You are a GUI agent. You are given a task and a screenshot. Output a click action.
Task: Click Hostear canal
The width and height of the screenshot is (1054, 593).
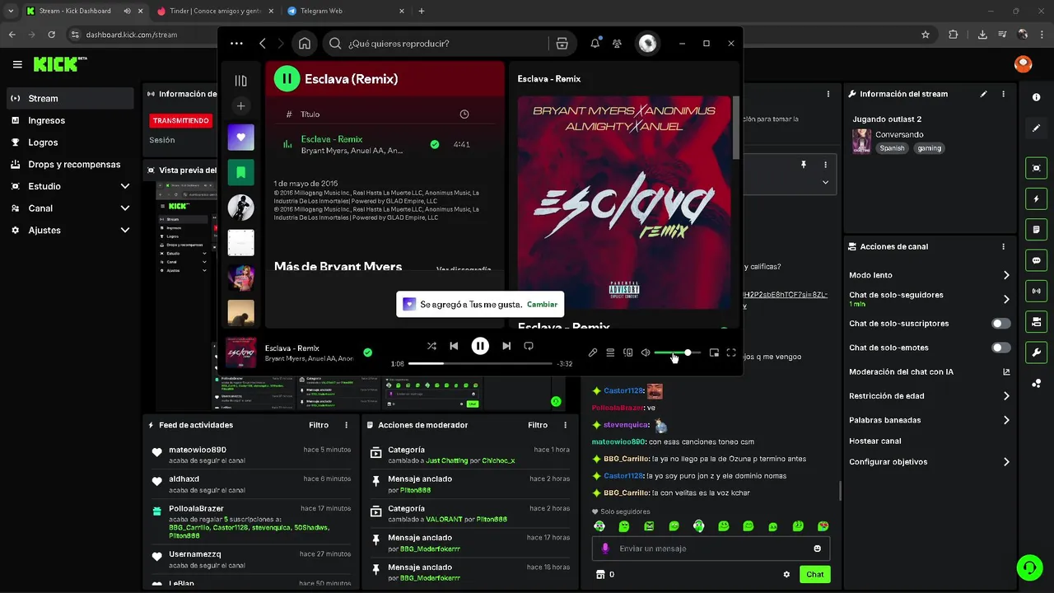[874, 441]
